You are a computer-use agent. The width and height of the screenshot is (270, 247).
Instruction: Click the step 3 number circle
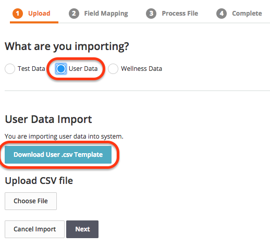(151, 14)
